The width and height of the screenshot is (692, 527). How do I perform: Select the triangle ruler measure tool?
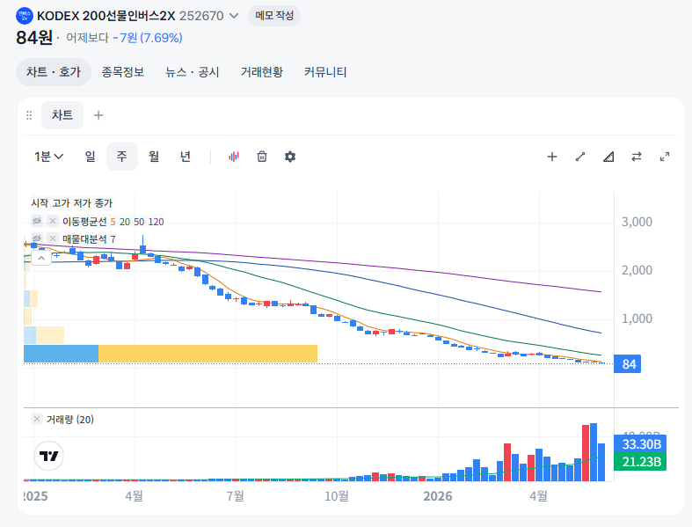point(608,157)
